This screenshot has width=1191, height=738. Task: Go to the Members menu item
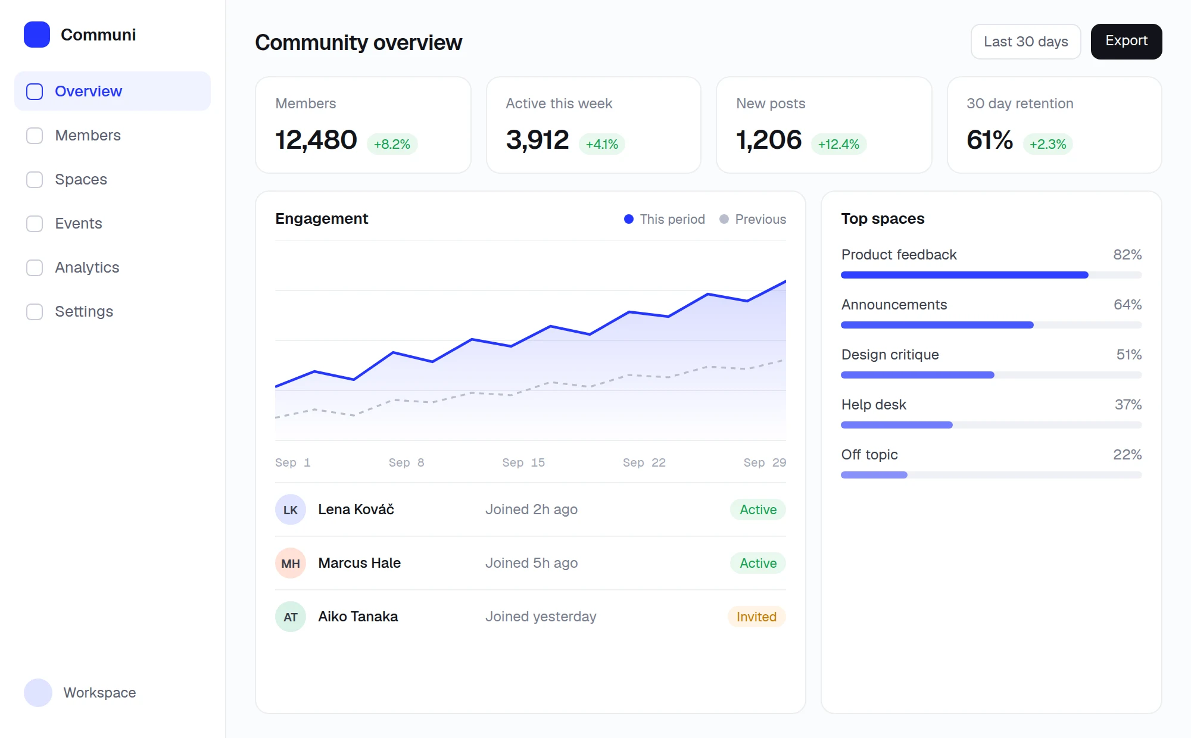[113, 135]
